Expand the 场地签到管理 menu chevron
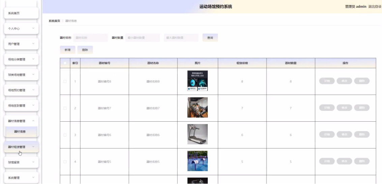This screenshot has width=382, height=184. pos(33,105)
